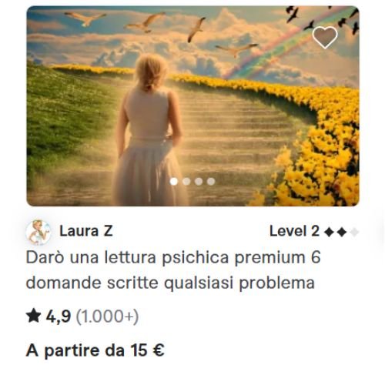Open the (1.000+) reviews count
Viewport: 385px width, 385px height.
107,316
